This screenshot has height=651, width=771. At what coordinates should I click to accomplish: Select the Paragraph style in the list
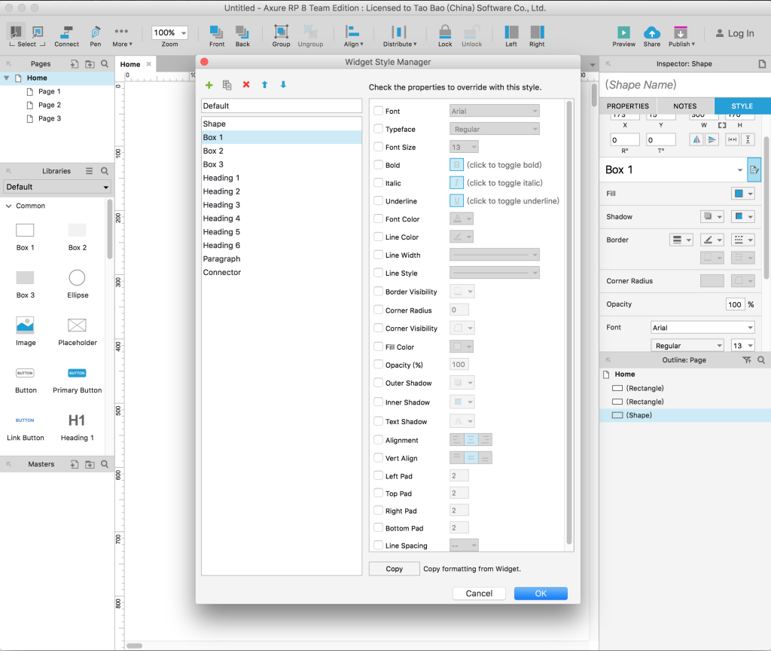[282, 259]
